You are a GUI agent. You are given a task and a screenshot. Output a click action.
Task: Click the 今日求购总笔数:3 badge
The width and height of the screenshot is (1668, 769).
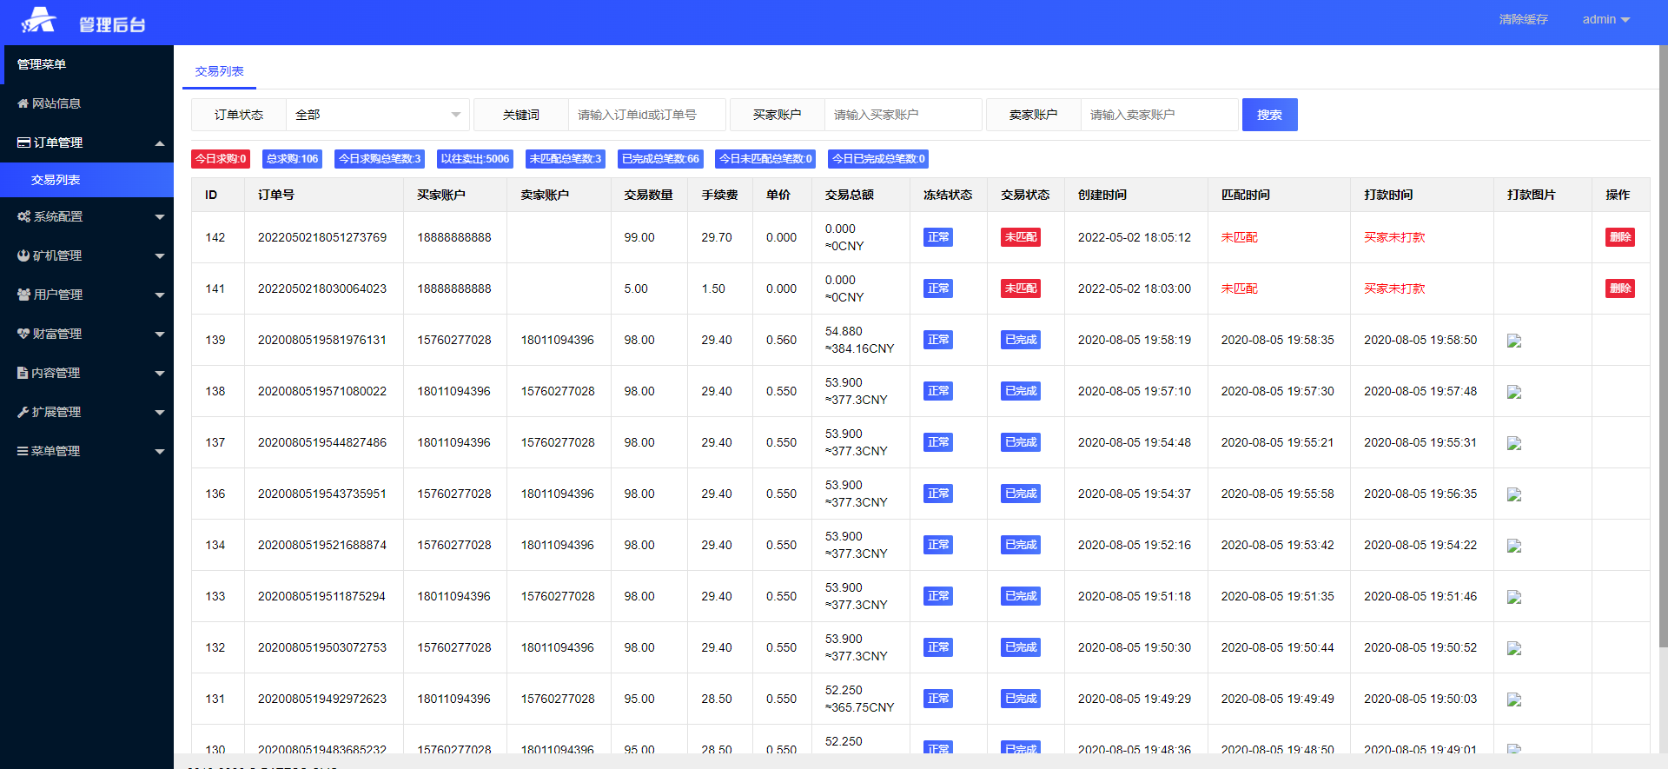(380, 159)
